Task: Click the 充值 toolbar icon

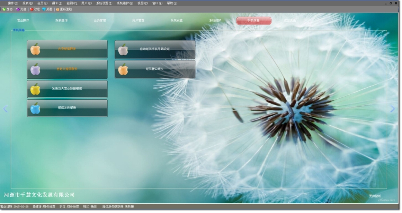Action: click(21, 9)
